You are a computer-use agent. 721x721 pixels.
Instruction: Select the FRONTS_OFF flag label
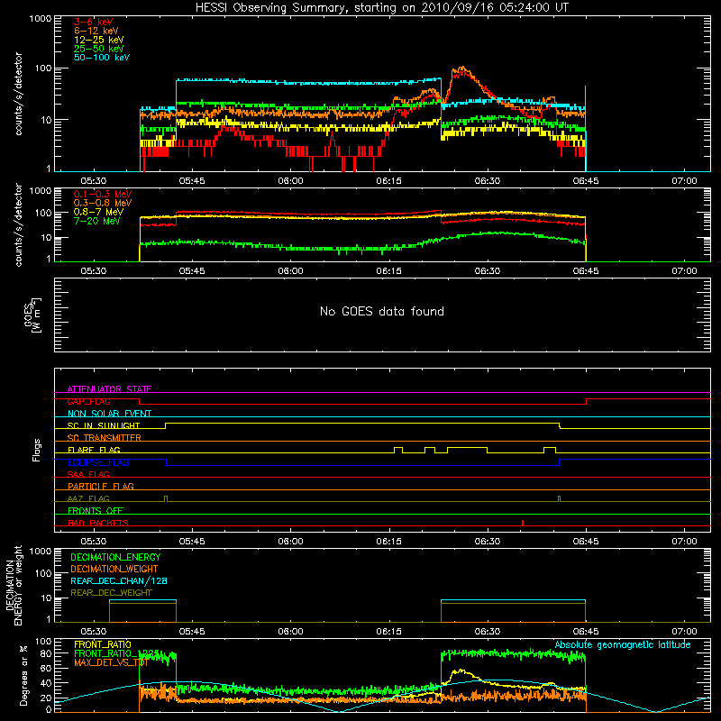[x=96, y=510]
